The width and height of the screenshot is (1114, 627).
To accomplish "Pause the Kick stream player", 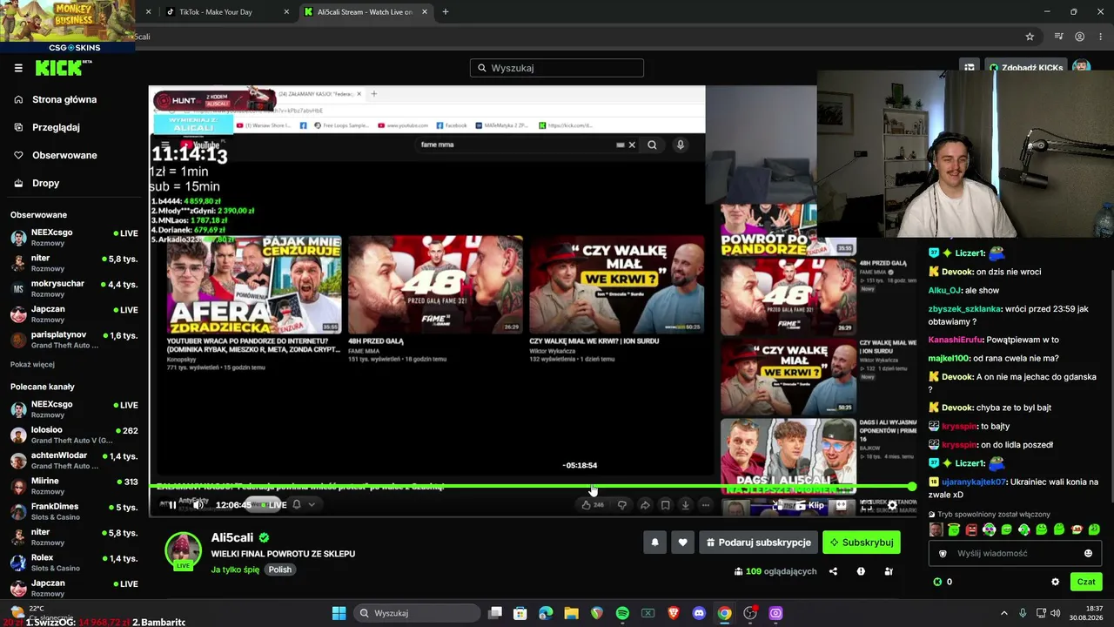I will point(172,505).
